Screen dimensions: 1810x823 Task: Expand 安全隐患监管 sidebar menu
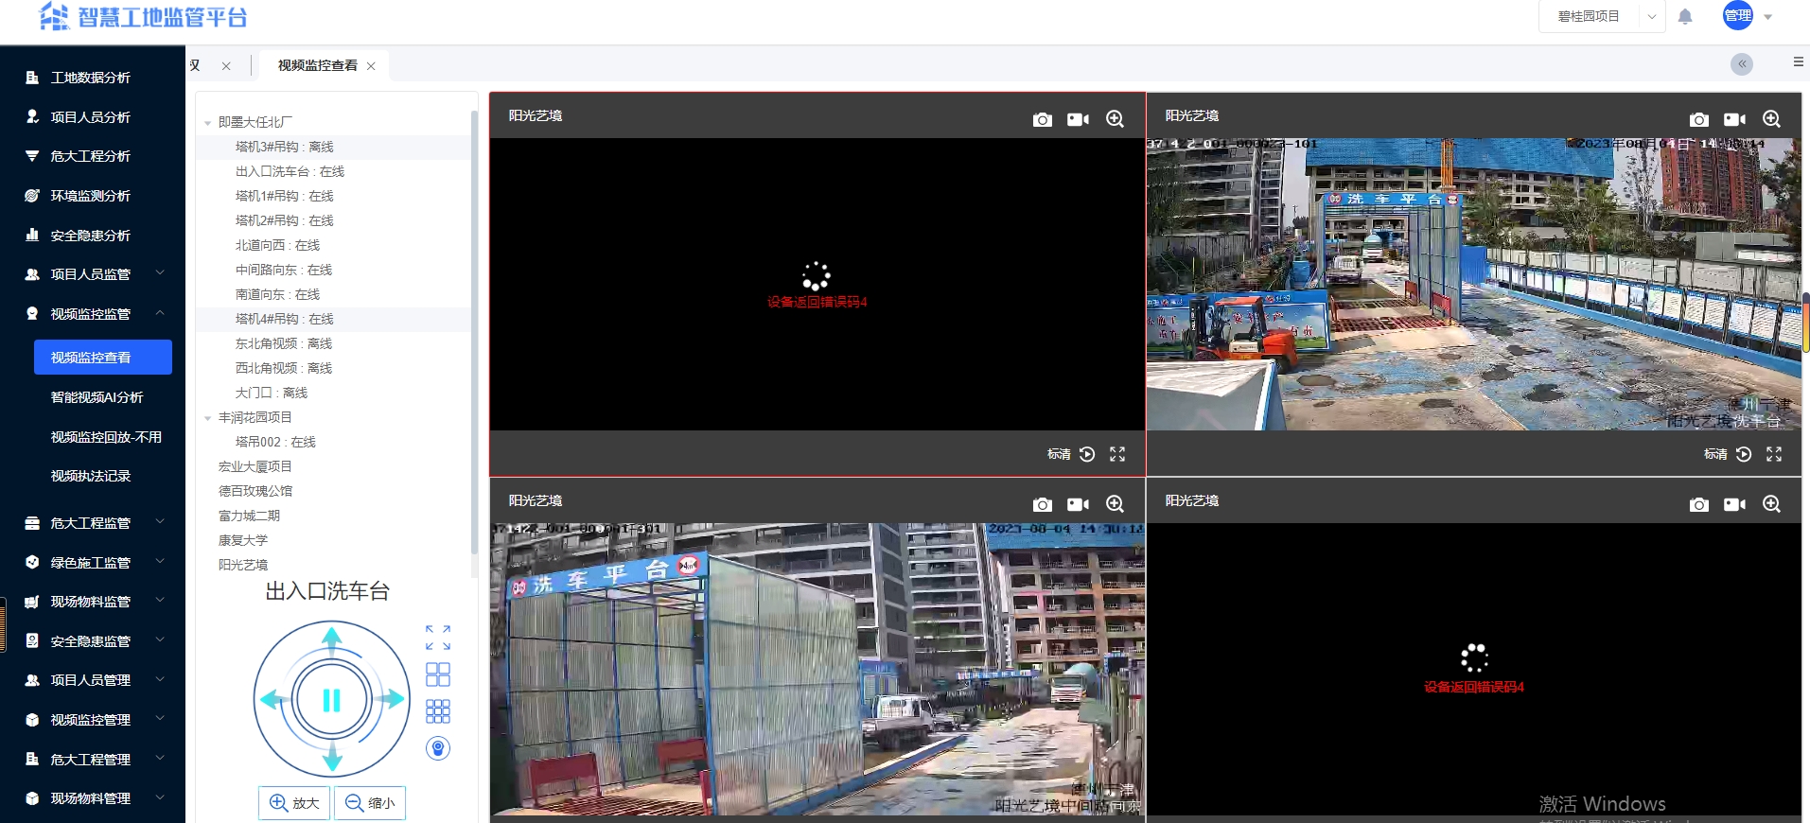coord(93,641)
